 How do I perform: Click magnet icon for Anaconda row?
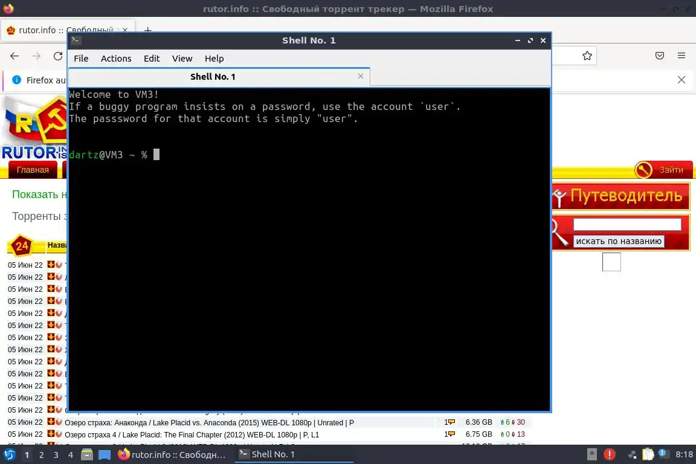click(x=59, y=422)
